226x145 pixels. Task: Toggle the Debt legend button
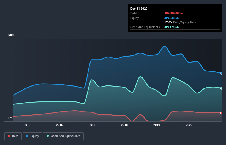[x=13, y=136]
